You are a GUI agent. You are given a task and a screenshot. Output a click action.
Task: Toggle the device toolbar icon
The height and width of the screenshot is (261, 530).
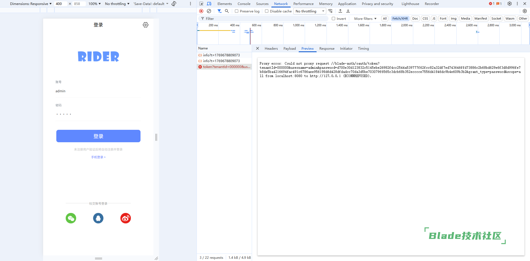click(x=209, y=4)
